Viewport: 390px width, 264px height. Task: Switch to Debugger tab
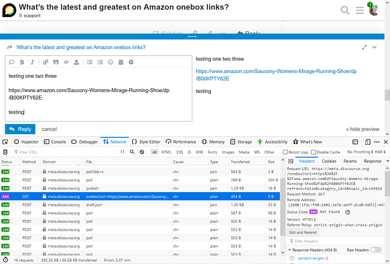85,142
